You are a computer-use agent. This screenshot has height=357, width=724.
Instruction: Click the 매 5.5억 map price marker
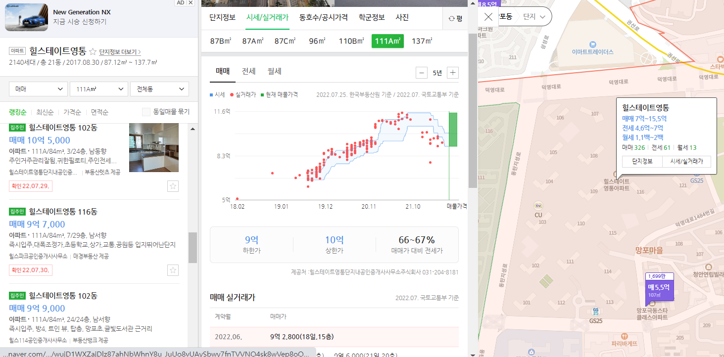tap(659, 290)
